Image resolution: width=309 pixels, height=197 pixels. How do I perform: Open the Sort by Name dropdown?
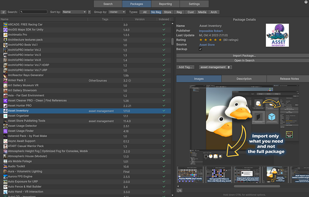(x=74, y=12)
